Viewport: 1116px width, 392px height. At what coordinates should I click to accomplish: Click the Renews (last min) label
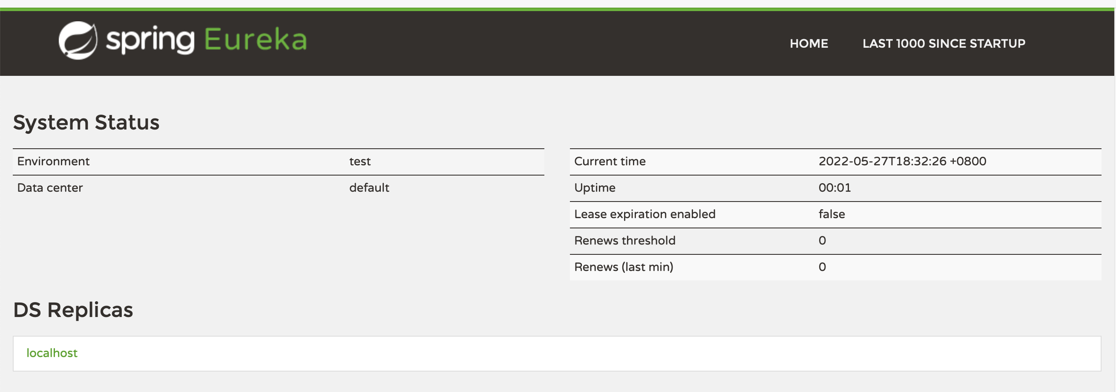(624, 267)
